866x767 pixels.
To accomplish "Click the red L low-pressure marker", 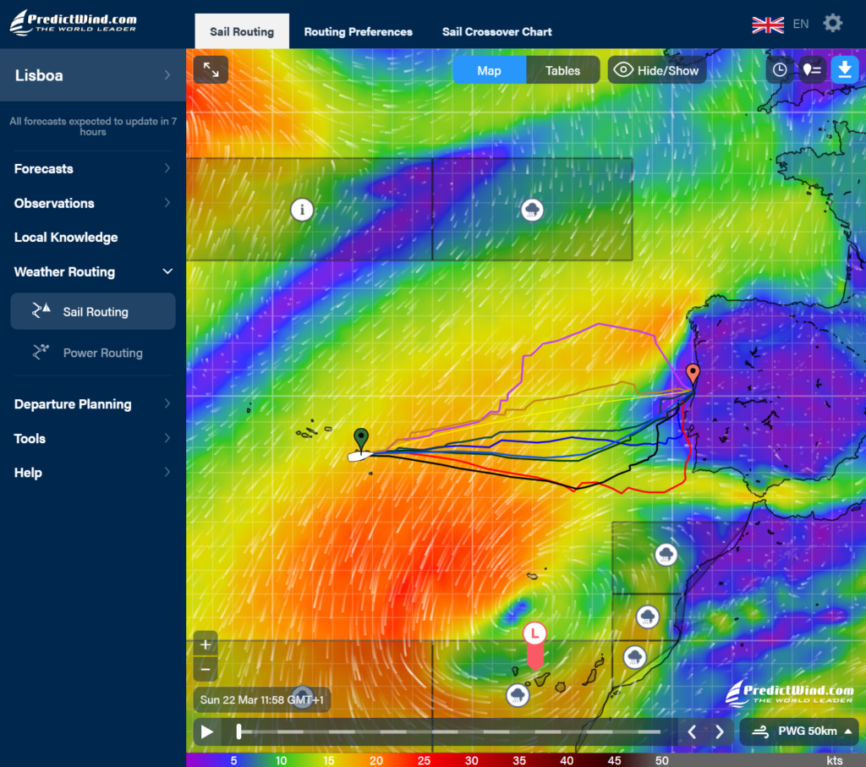I will (x=534, y=633).
